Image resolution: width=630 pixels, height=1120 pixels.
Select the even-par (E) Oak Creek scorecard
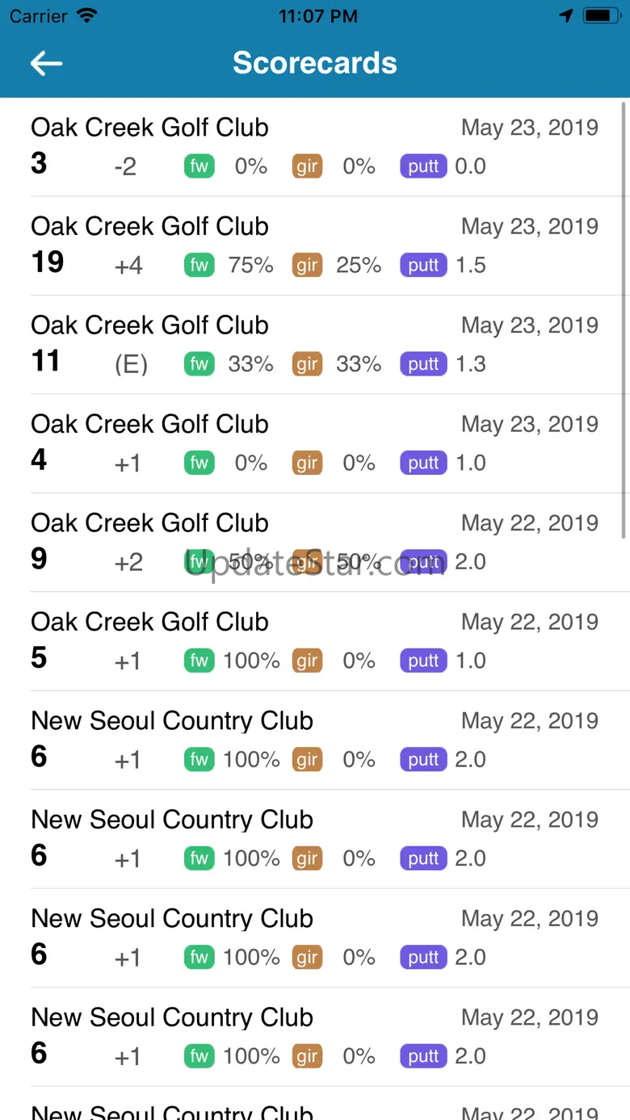[314, 345]
